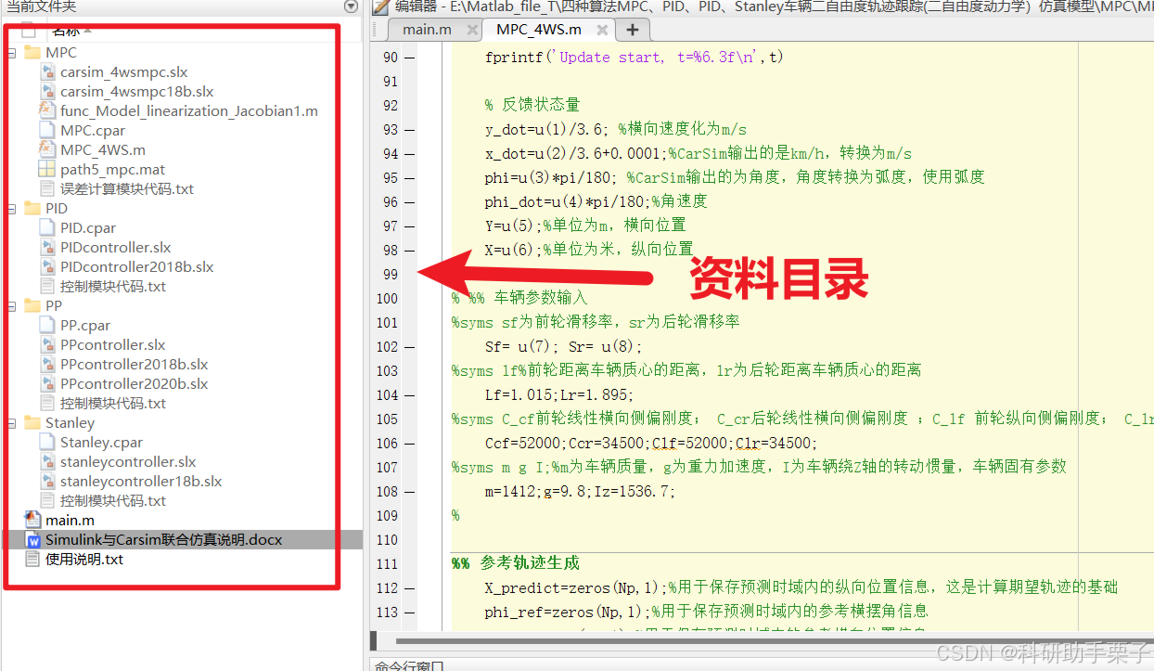This screenshot has height=671, width=1154.
Task: Click the MPC folder icon
Action: [x=32, y=52]
